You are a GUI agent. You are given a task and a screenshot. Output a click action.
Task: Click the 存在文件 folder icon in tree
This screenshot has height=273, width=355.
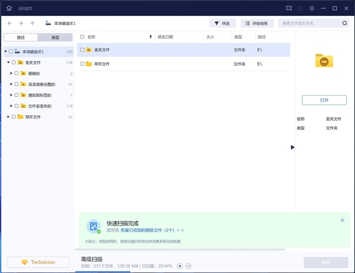click(20, 117)
